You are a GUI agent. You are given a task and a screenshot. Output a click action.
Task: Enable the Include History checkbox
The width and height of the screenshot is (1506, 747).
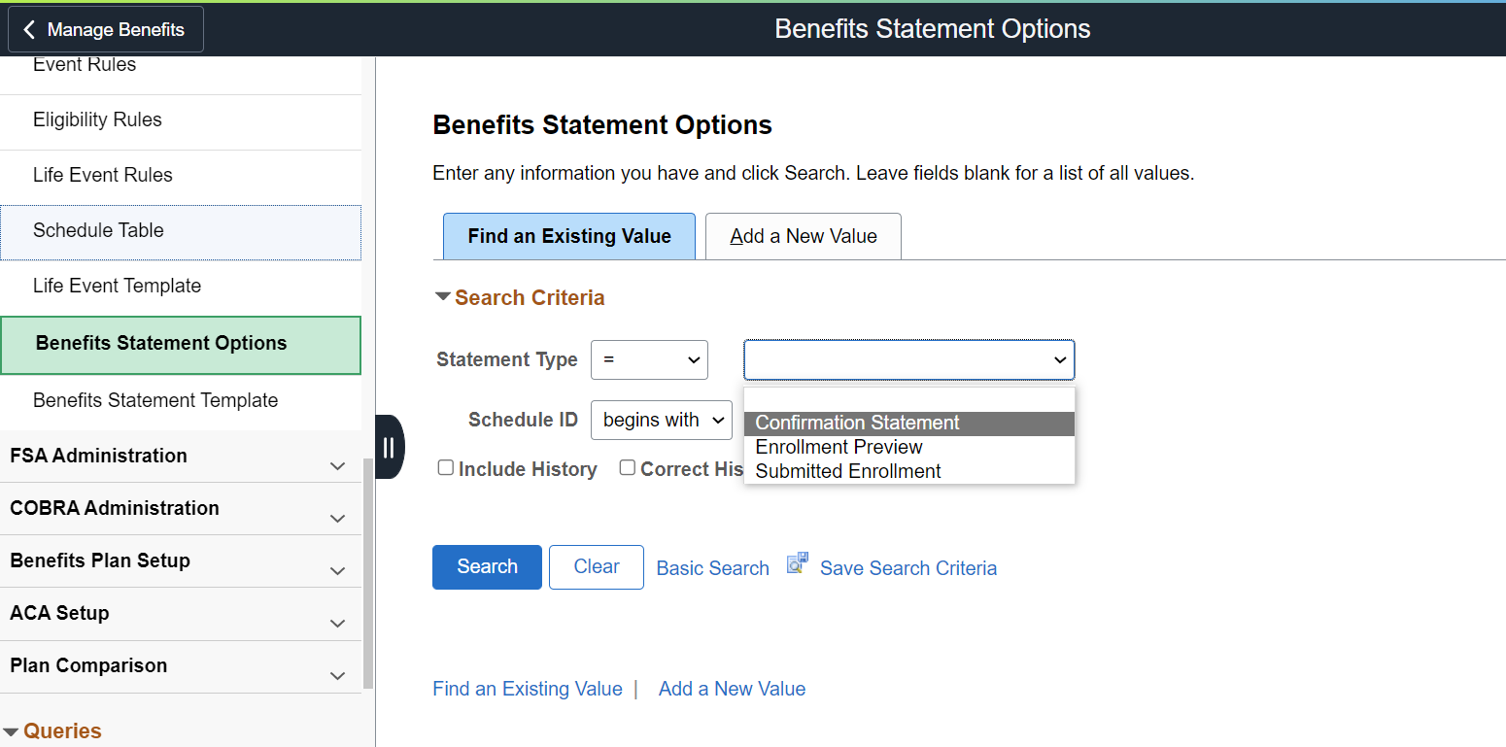coord(446,468)
